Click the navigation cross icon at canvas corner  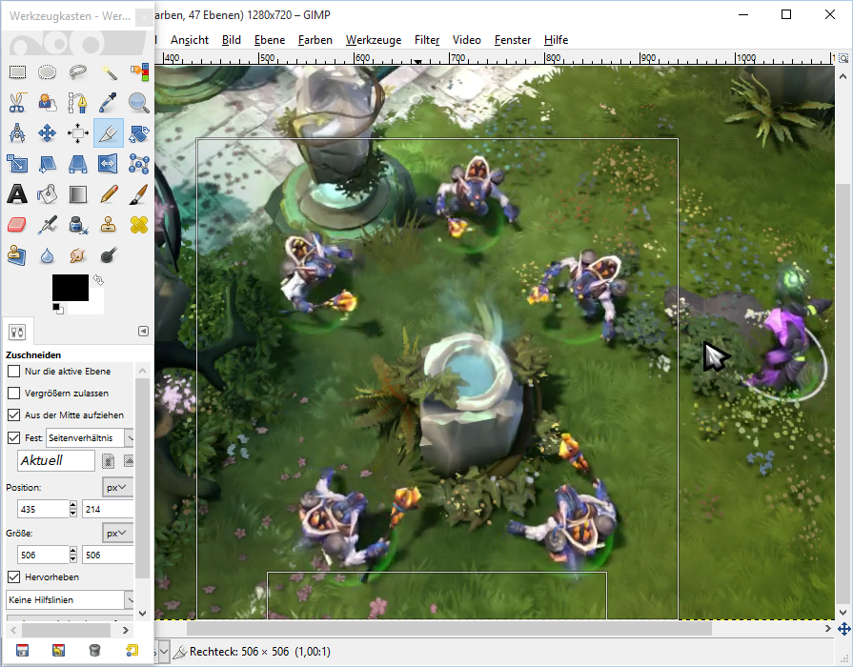pos(843,630)
